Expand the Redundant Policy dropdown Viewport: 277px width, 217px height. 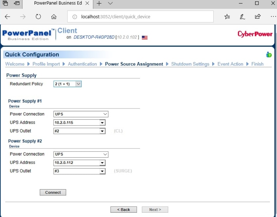pos(67,84)
